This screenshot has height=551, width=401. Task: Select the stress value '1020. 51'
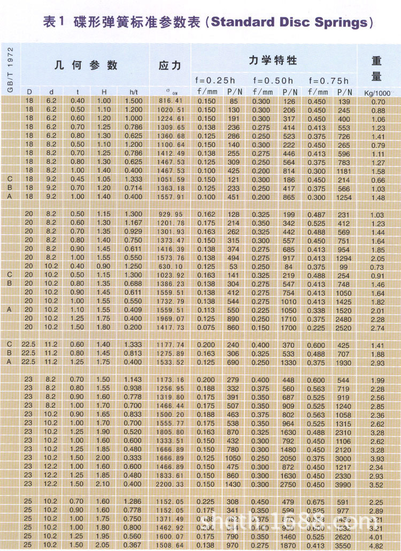coord(171,110)
